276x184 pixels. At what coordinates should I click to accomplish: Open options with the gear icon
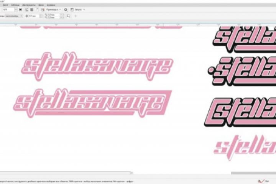pos(66,10)
